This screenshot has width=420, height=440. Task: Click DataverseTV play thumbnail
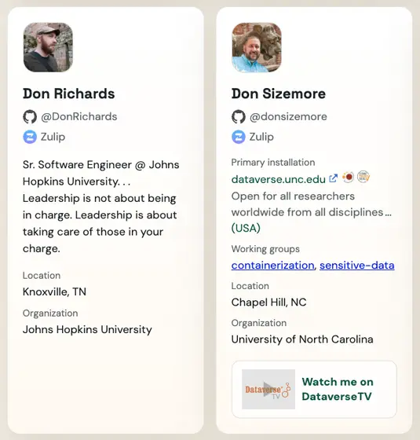(x=268, y=389)
